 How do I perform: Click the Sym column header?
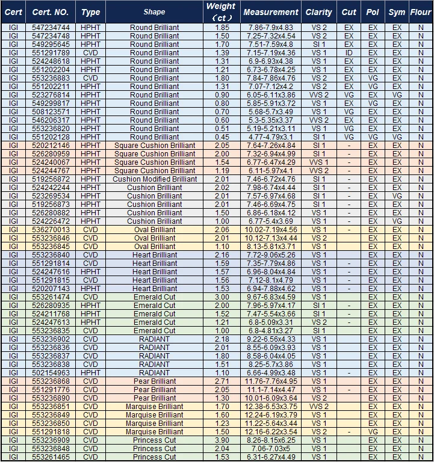click(x=397, y=12)
